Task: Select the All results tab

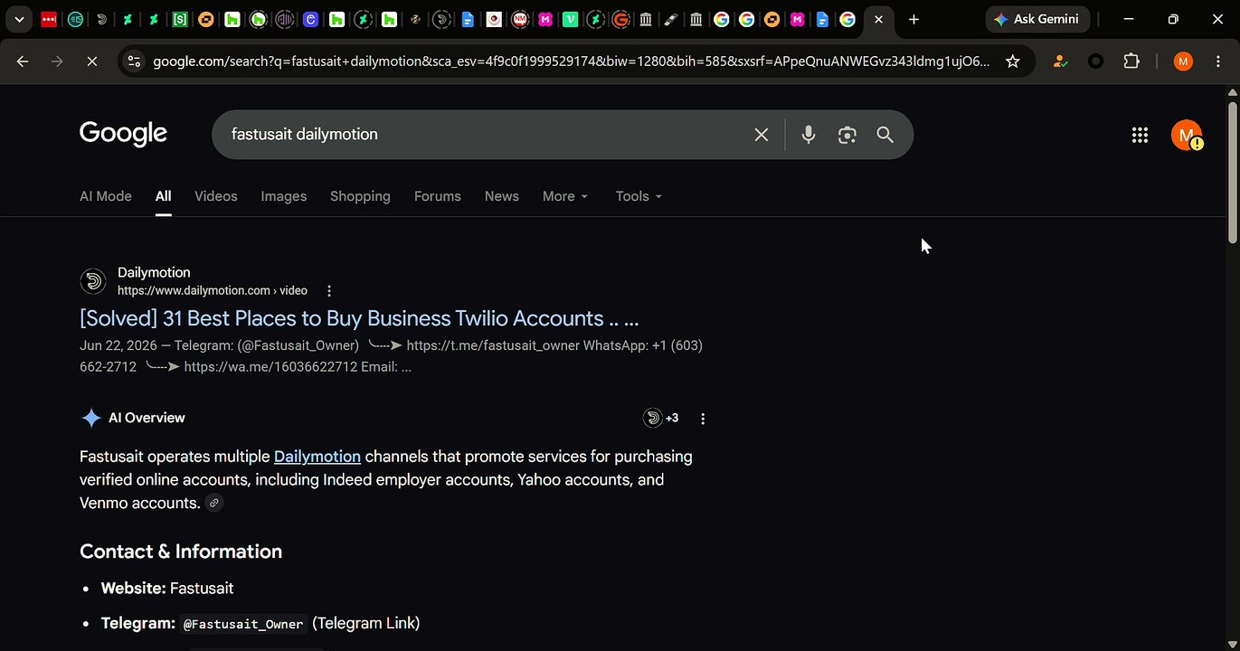Action: tap(163, 196)
